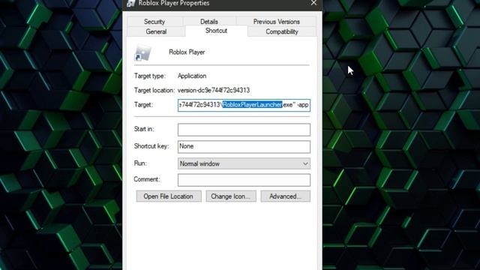The image size is (480, 270).
Task: Select the Shortcut tab
Action: (216, 31)
